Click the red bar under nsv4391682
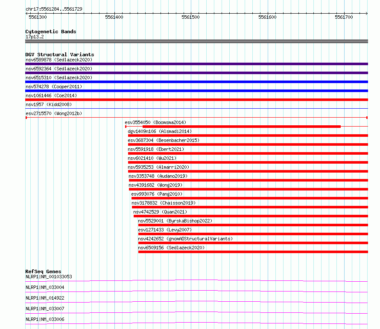This screenshot has height=329, width=380. 248,189
